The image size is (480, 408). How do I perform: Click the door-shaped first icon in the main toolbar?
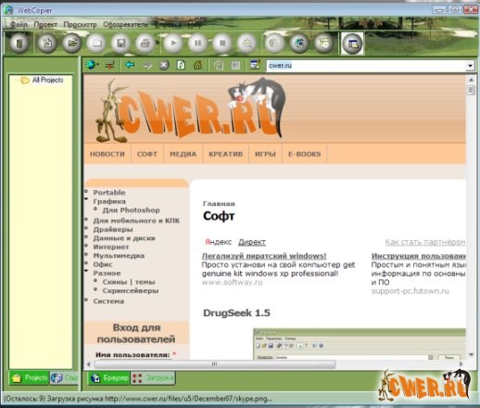19,43
